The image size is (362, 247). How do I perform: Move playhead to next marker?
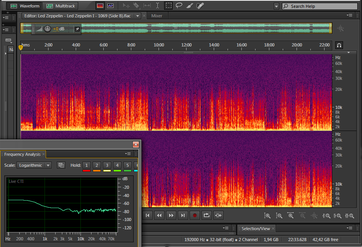[x=183, y=216]
